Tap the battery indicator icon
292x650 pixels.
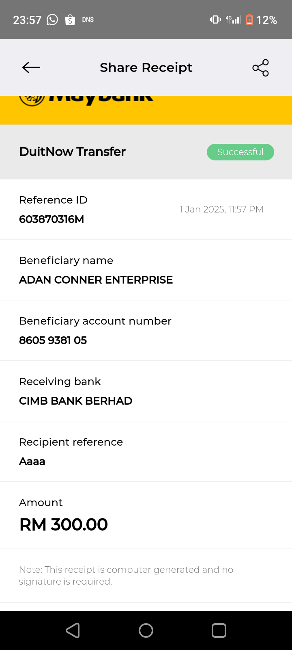pyautogui.click(x=249, y=19)
